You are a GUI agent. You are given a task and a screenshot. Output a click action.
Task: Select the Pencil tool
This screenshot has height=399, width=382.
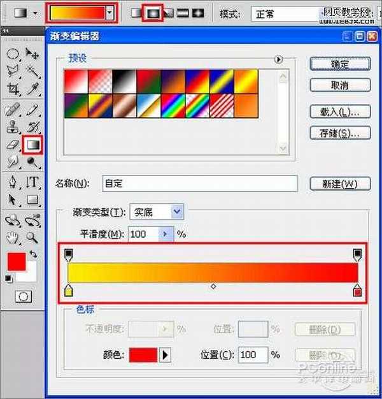tap(33, 110)
